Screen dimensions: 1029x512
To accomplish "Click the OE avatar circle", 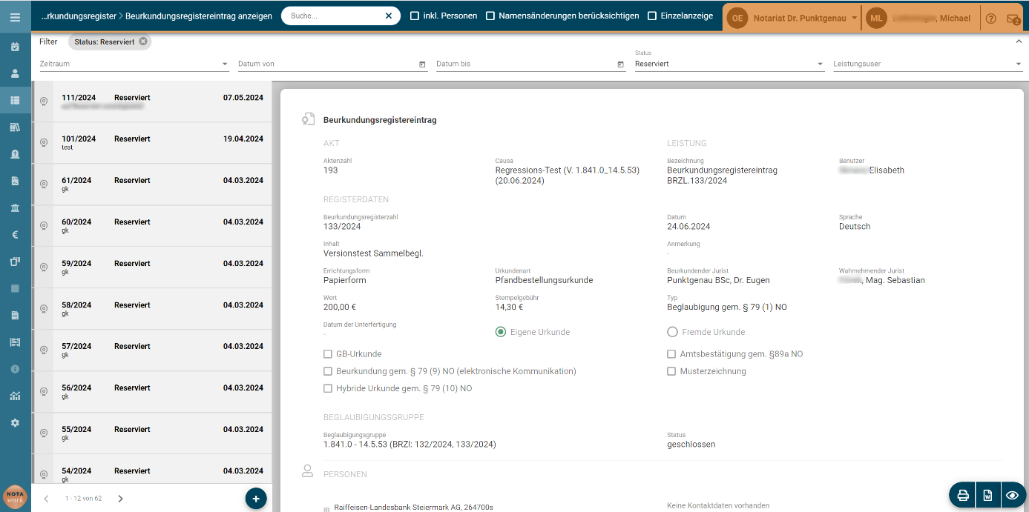I will tap(737, 18).
